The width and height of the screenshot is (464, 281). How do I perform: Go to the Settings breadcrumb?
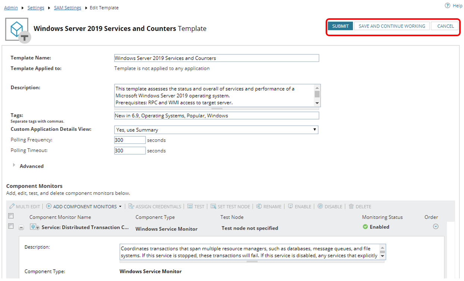(36, 7)
